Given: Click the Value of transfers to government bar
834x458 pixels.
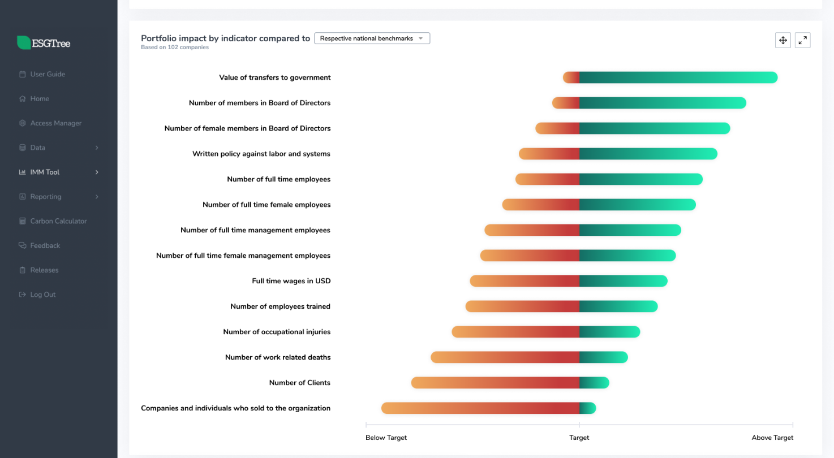Looking at the screenshot, I should [x=670, y=77].
